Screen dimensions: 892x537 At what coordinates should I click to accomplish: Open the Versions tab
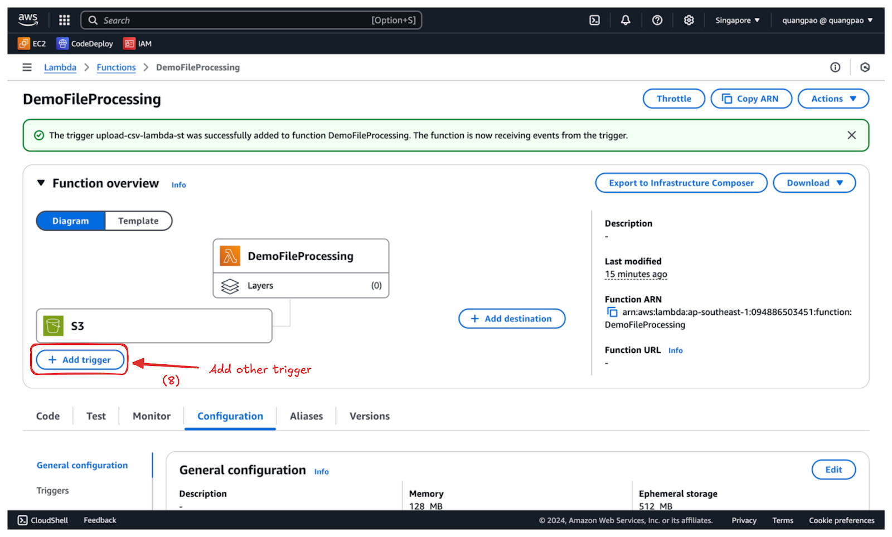(370, 416)
